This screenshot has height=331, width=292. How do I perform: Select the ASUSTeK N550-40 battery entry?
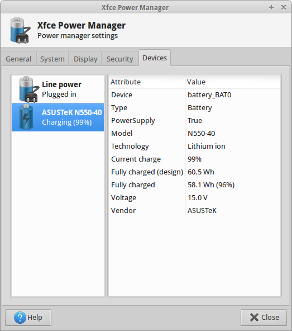58,117
